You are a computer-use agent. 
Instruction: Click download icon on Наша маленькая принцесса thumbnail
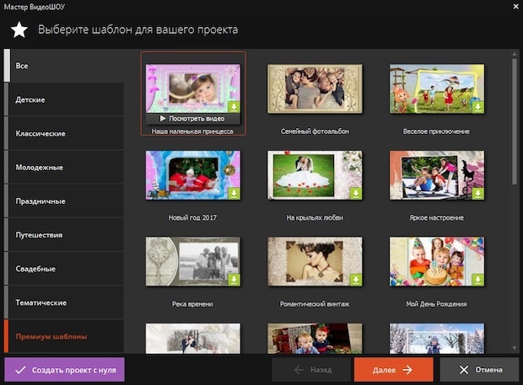(235, 107)
